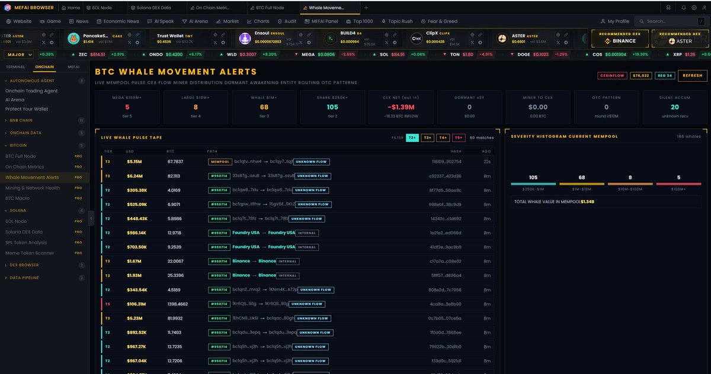Toggle the T4+ tier filter
This screenshot has height=374, width=711.
tap(443, 138)
